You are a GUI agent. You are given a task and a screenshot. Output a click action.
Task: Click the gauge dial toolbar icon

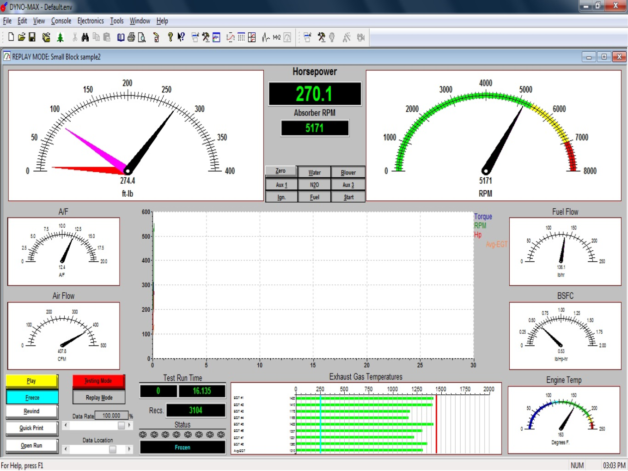[x=287, y=37]
